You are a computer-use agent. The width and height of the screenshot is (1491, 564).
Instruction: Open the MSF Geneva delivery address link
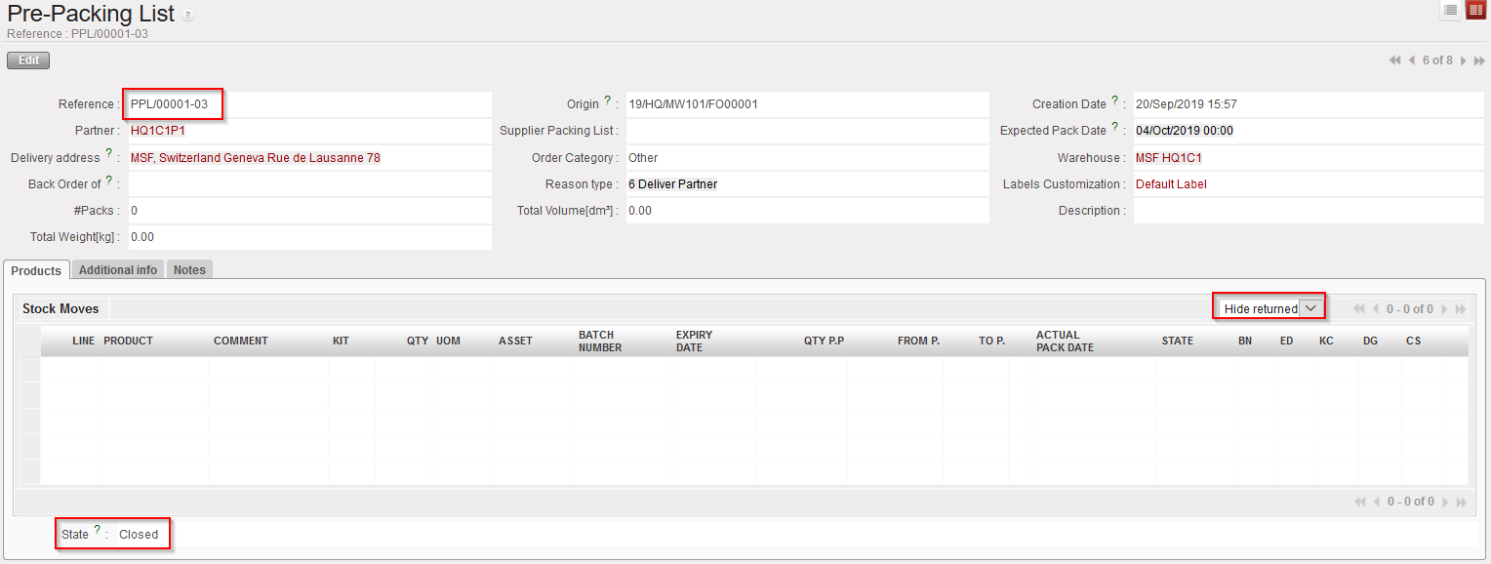point(255,157)
